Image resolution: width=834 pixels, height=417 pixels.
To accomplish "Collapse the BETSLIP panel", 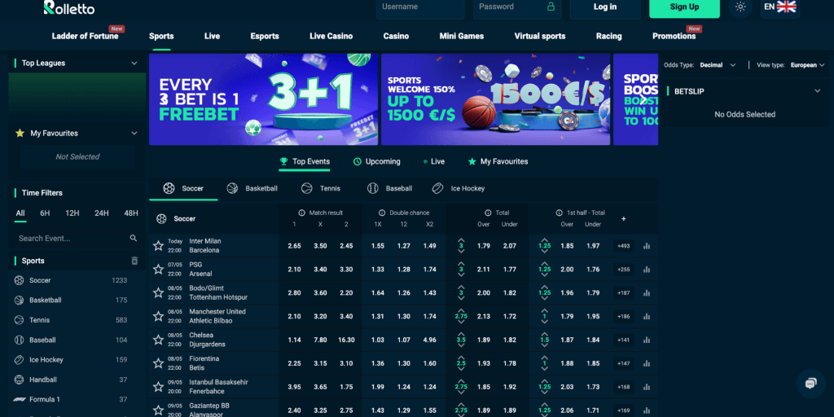I will coord(818,91).
